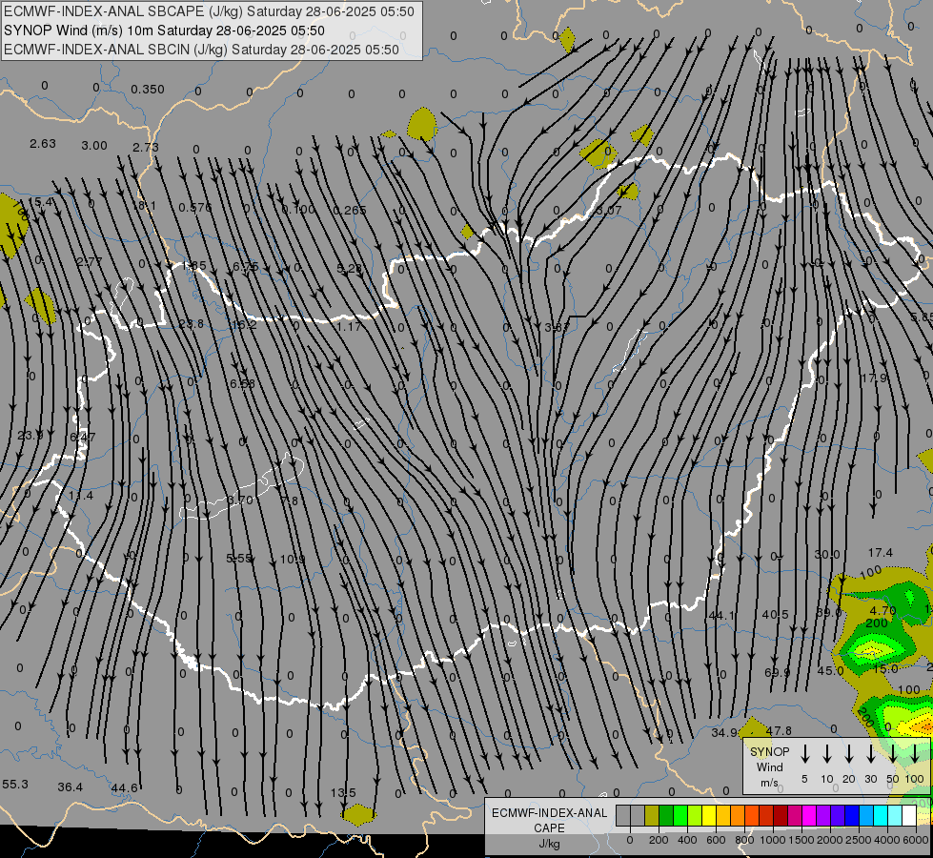The image size is (933, 858).
Task: Click the map value 55.3
Action: pos(15,785)
